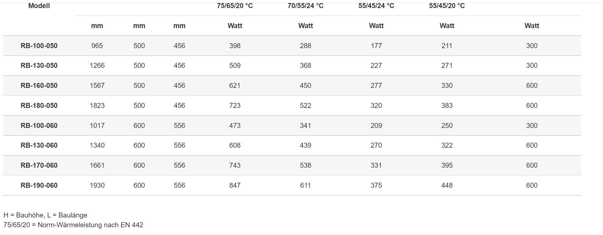Click the Norm-Wärmeleistung nach EN 442 footnote
Viewport: 603px width, 235px height.
click(x=73, y=225)
